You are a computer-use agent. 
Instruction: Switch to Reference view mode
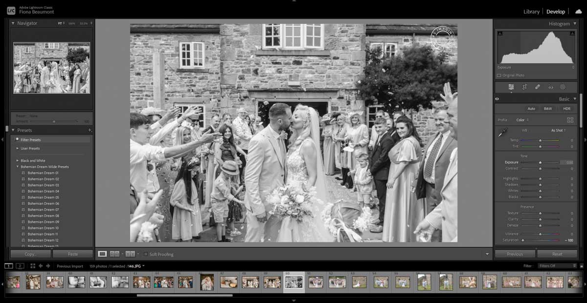[114, 254]
